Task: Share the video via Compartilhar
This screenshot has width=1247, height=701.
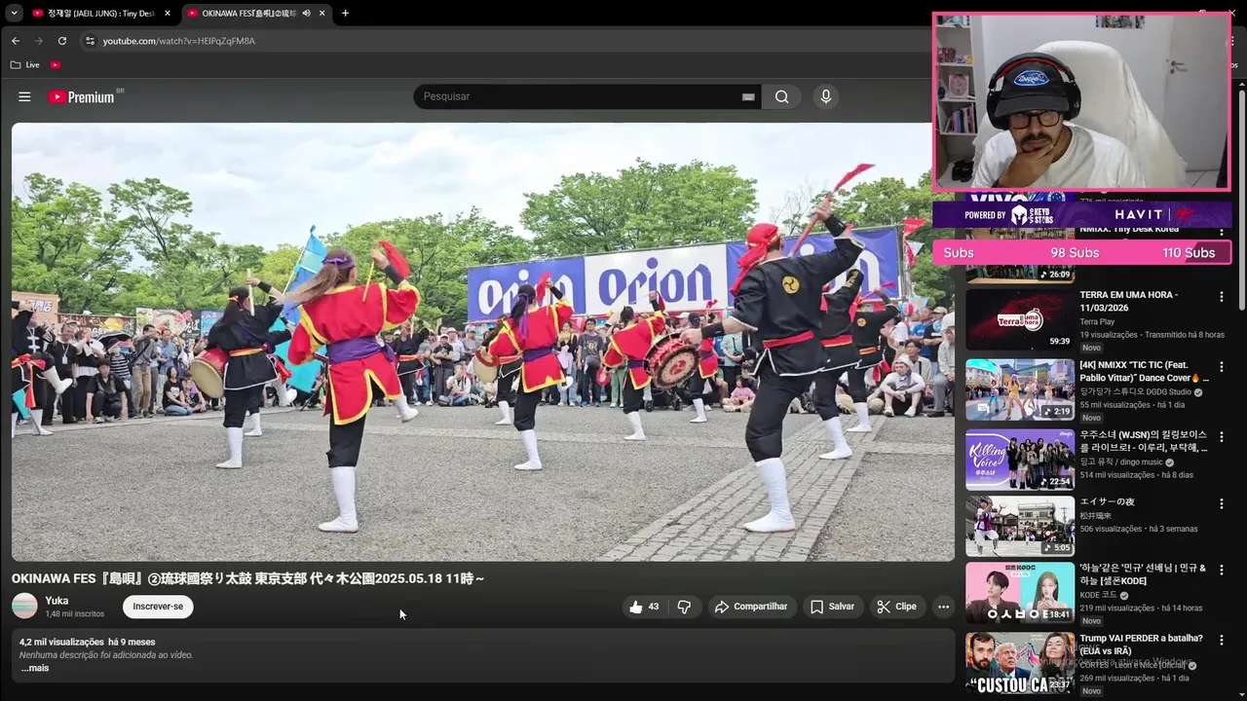Action: pyautogui.click(x=751, y=607)
